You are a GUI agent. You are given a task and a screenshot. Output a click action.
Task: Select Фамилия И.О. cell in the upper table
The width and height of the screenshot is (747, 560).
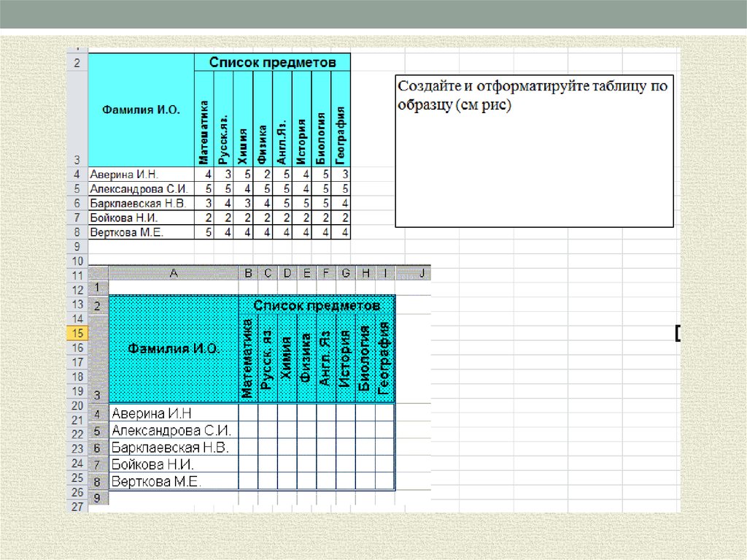tap(141, 110)
